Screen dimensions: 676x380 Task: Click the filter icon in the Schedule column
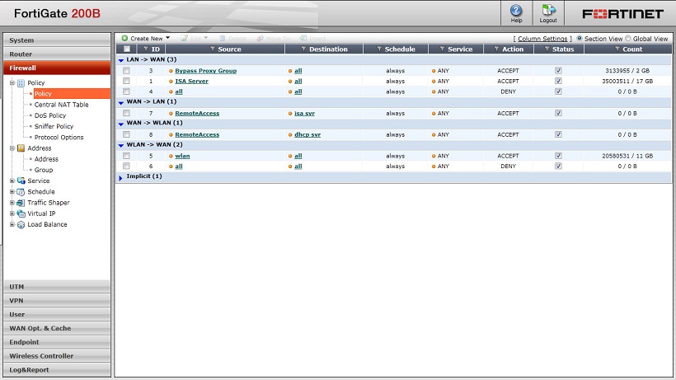pos(379,49)
